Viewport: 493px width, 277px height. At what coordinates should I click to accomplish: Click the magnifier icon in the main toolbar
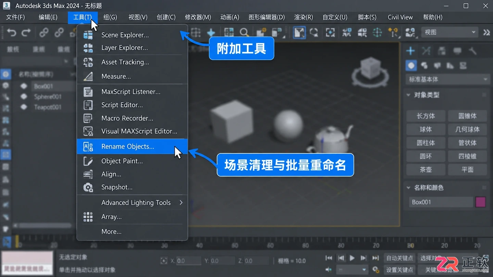coord(244,32)
